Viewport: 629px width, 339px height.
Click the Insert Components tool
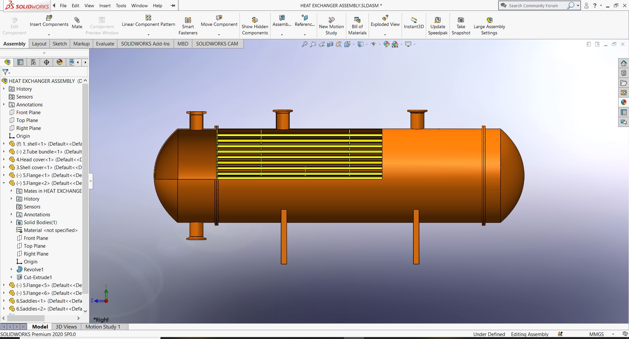pos(49,21)
